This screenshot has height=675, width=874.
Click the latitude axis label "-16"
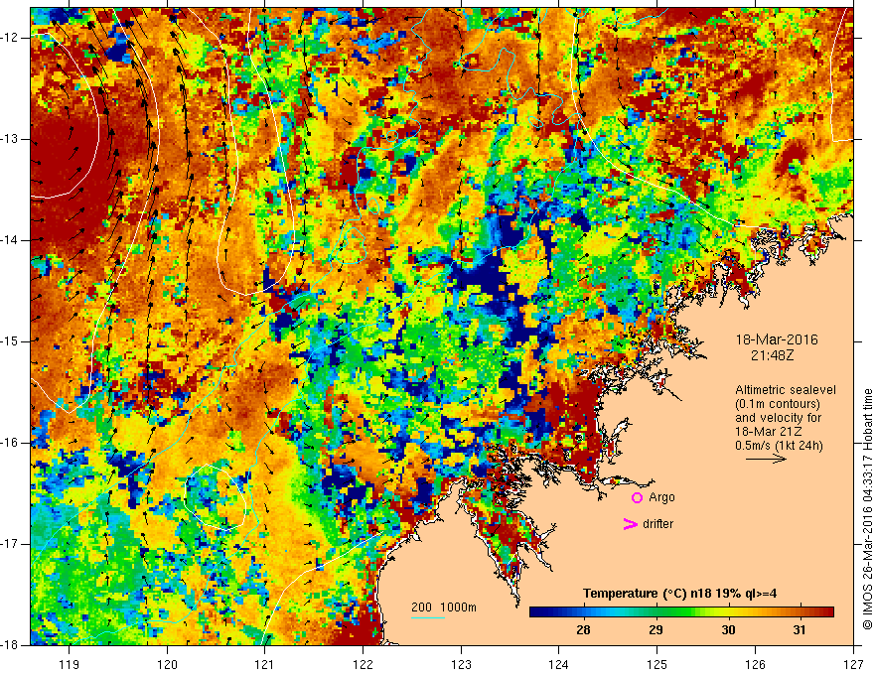coord(10,443)
